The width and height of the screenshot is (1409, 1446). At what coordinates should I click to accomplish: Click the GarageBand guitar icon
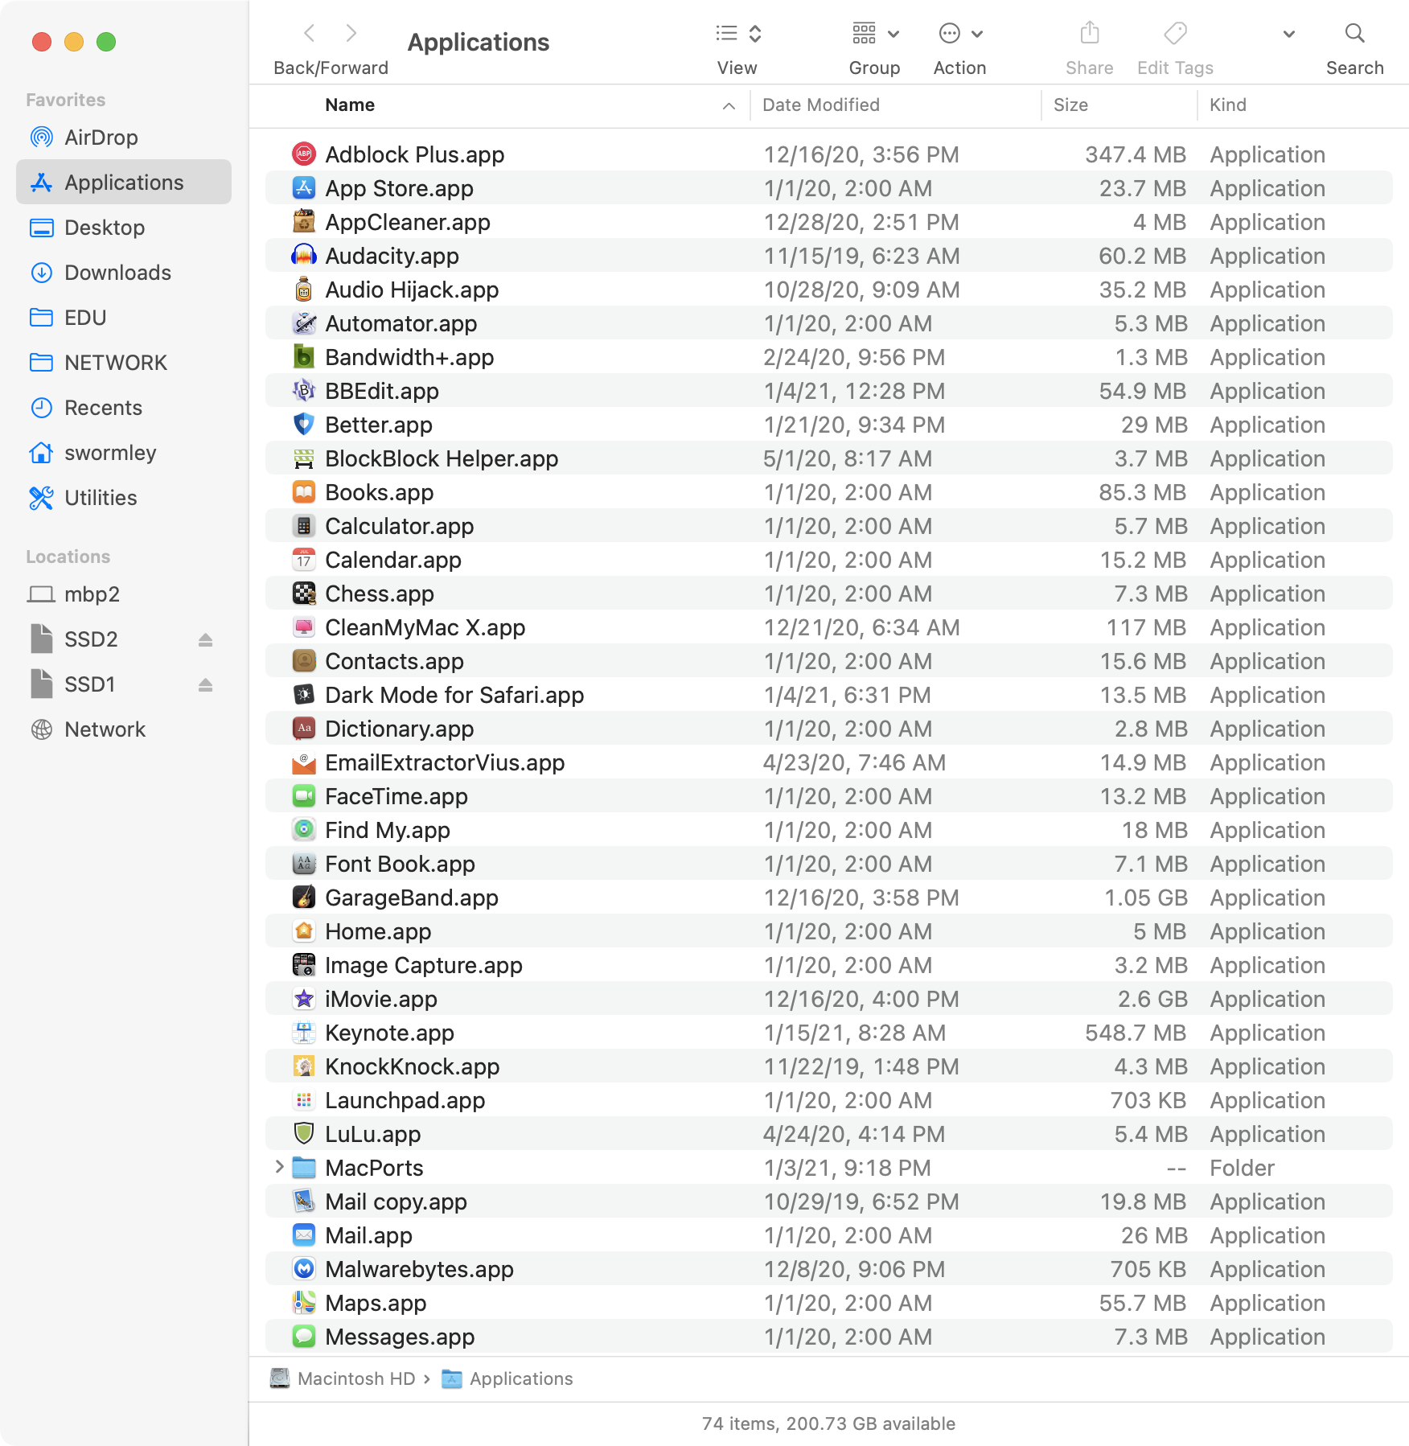[303, 897]
